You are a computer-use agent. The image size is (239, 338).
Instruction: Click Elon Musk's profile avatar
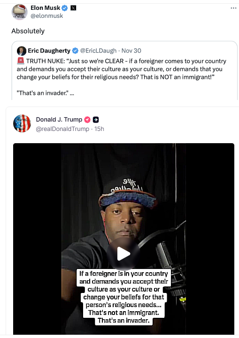19,12
